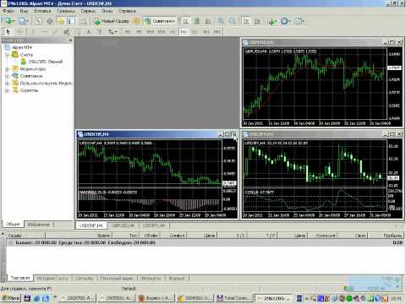Open the Вставка menu

(x=42, y=11)
